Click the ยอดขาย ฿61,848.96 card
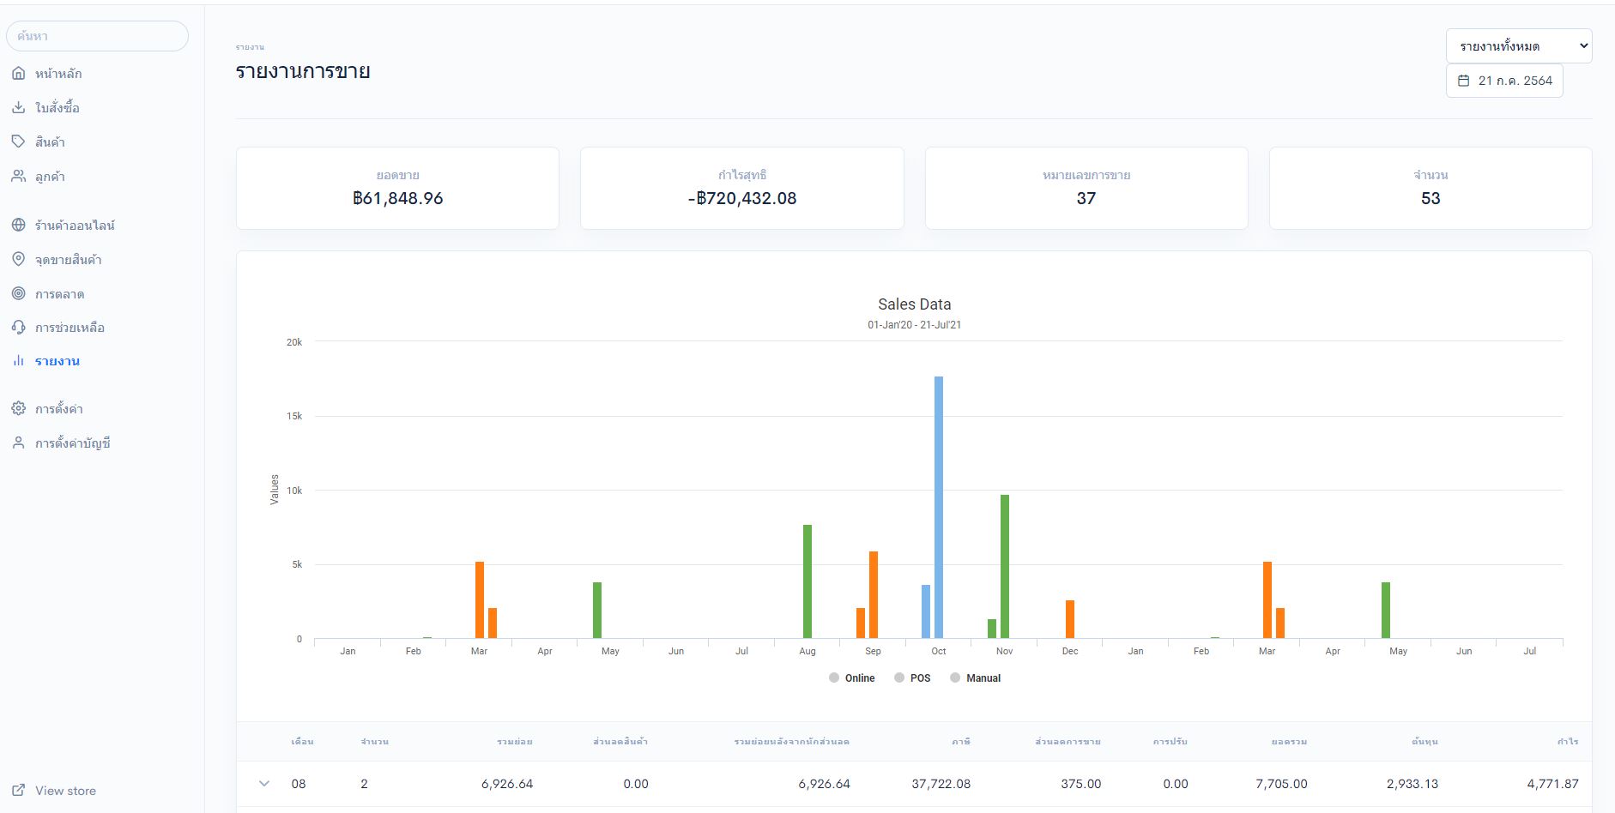This screenshot has height=813, width=1615. tap(397, 188)
